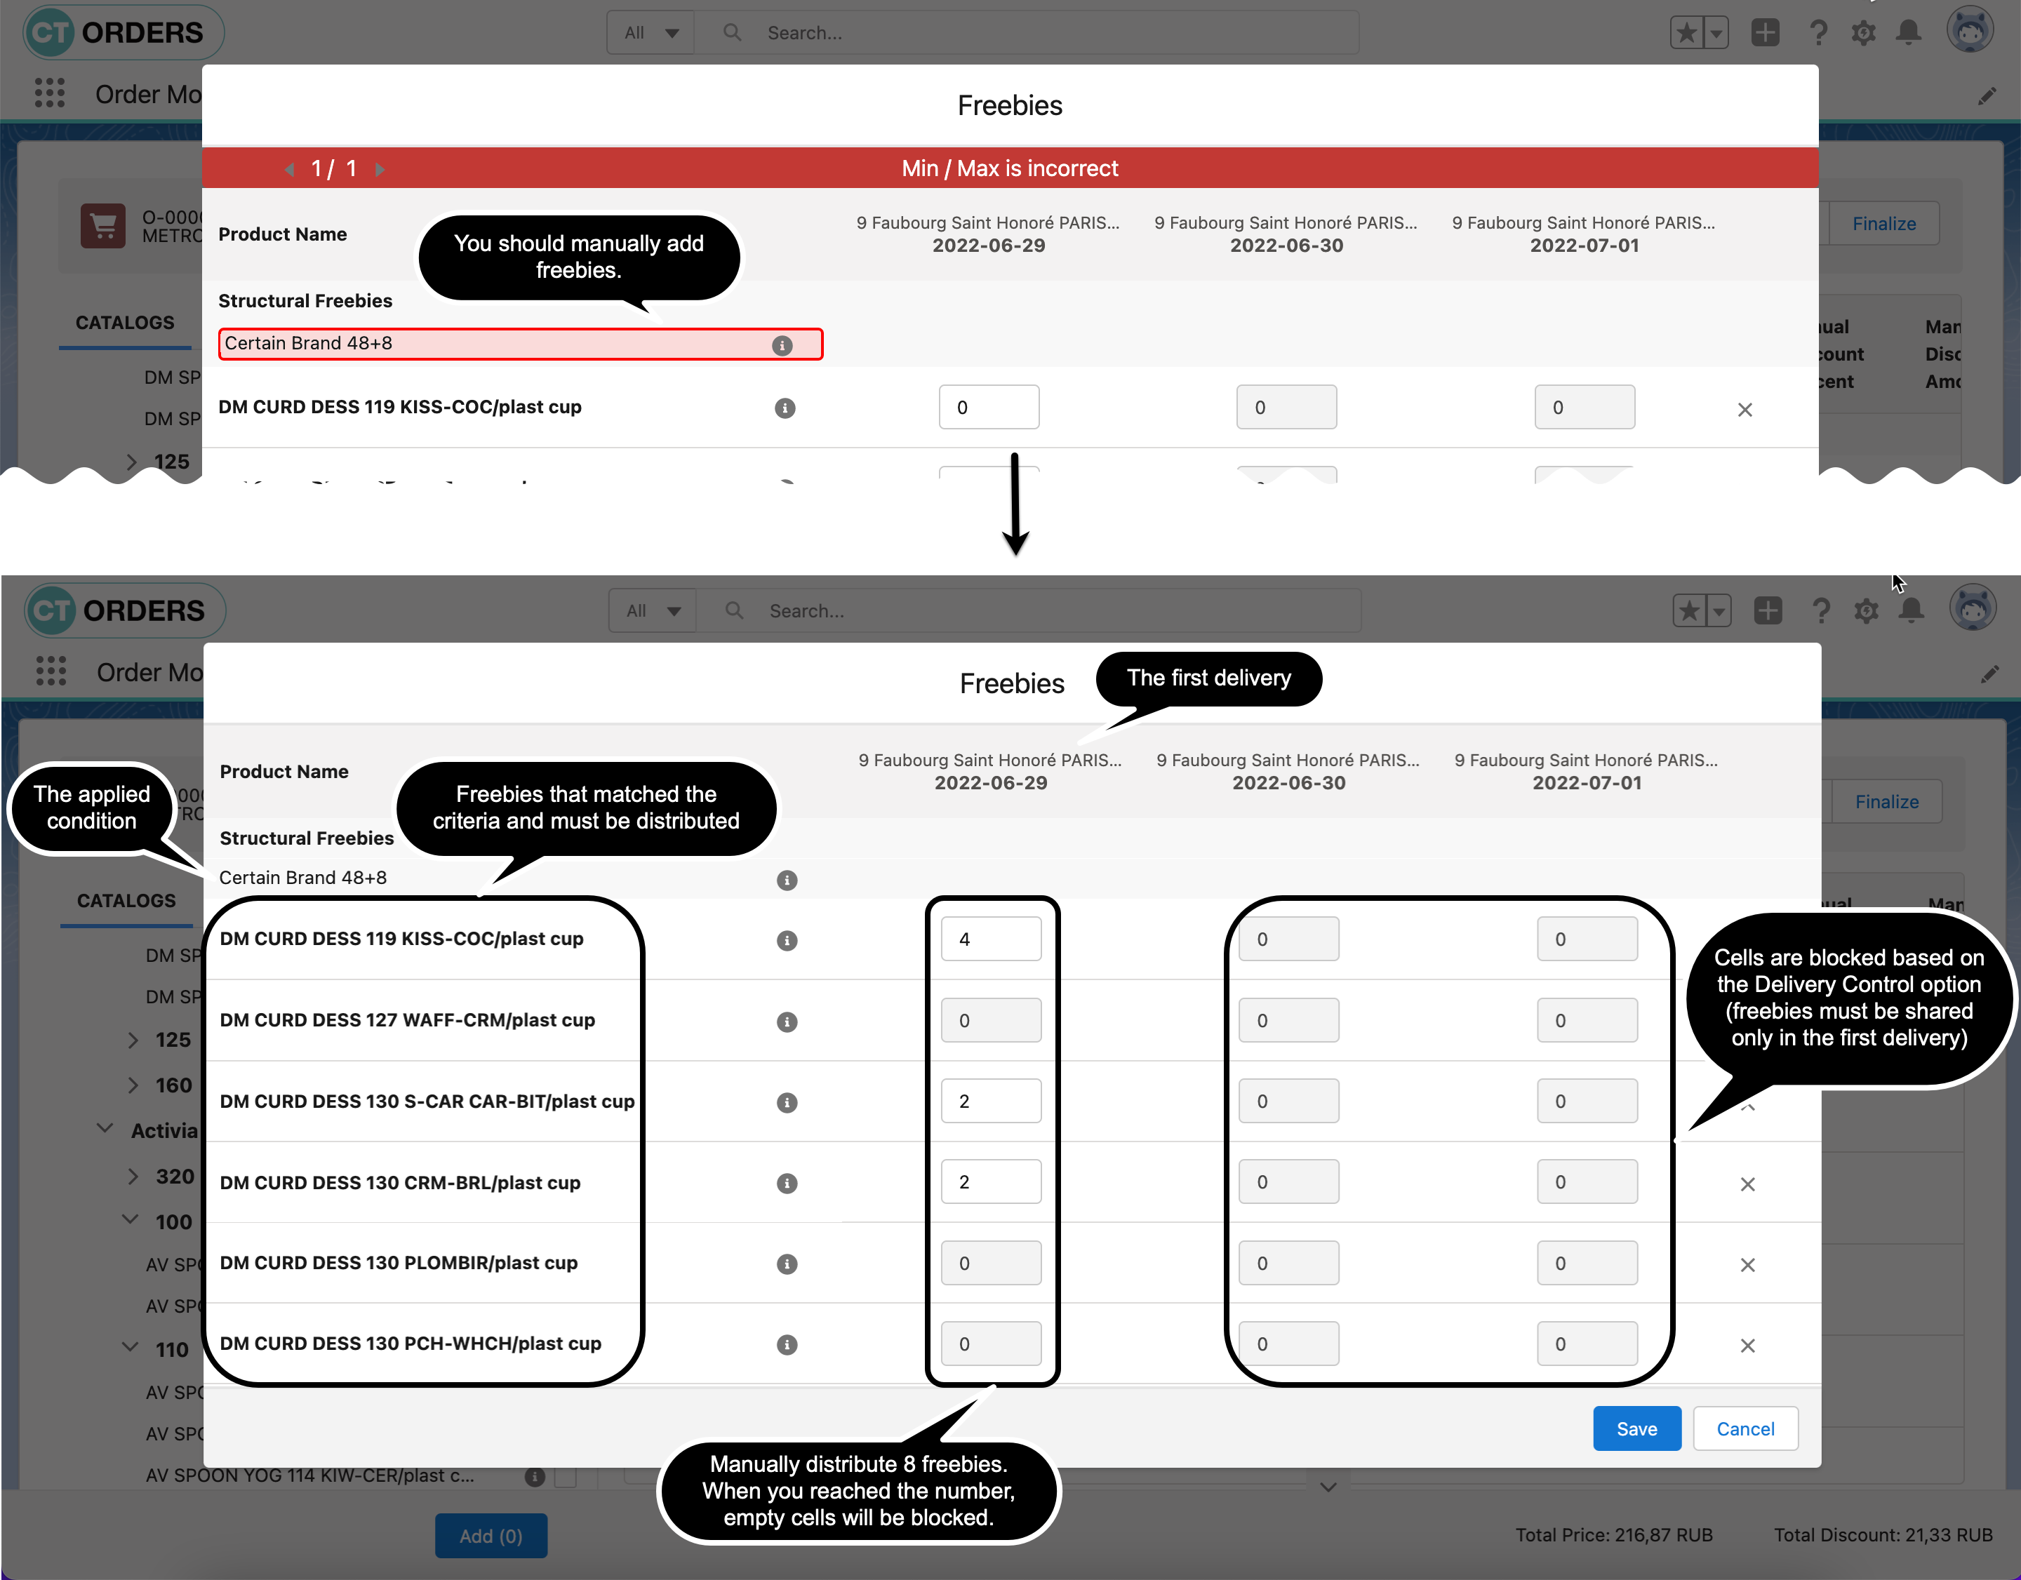Click the Finalize button

tap(1886, 801)
